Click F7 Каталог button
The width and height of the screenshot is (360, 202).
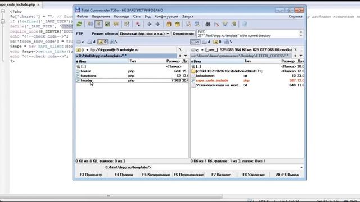pos(221,175)
